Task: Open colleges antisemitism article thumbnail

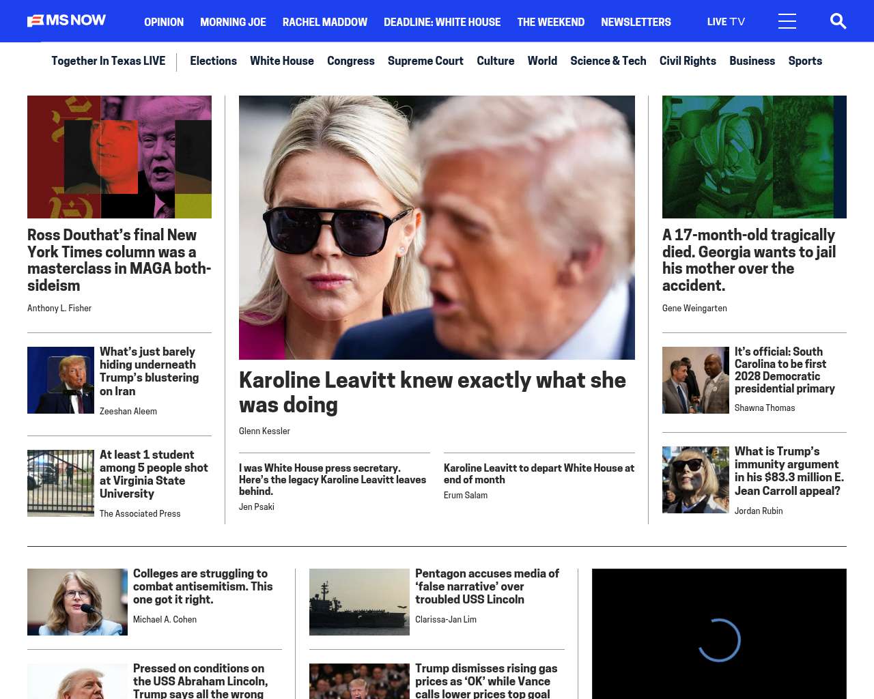Action: coord(77,602)
